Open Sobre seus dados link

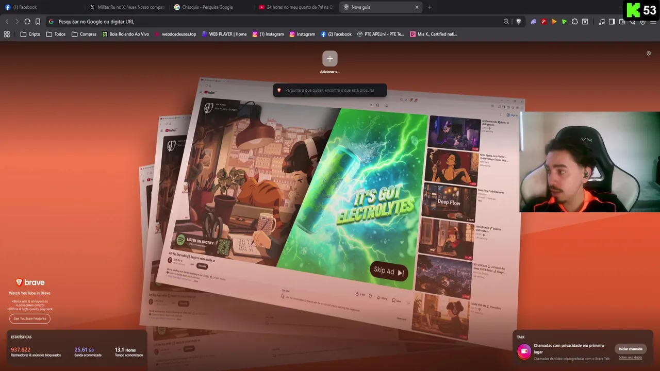[631, 357]
